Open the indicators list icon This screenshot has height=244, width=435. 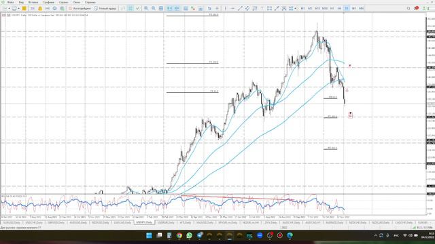tap(186, 8)
